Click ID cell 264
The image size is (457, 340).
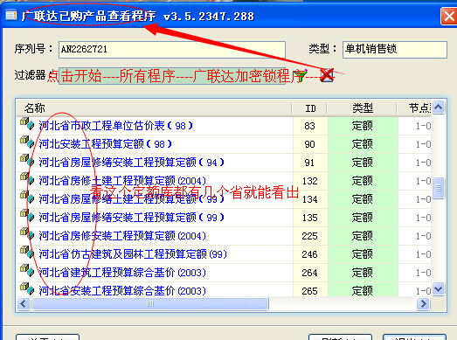(x=310, y=273)
